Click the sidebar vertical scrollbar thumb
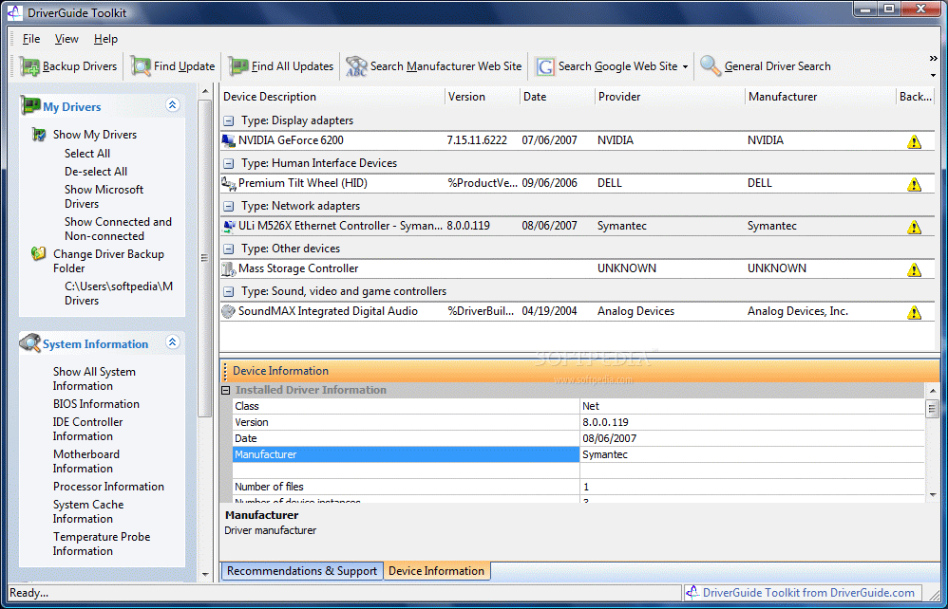948x609 pixels. click(x=205, y=258)
